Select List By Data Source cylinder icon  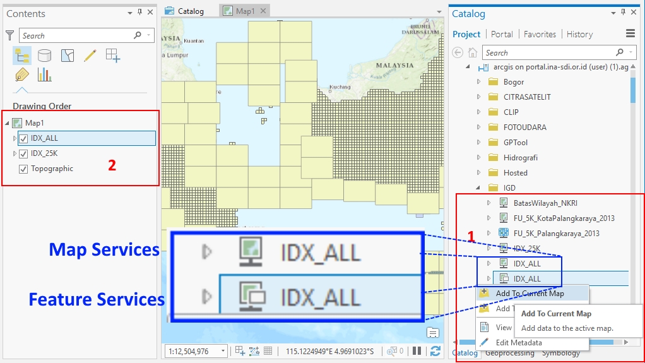[44, 55]
